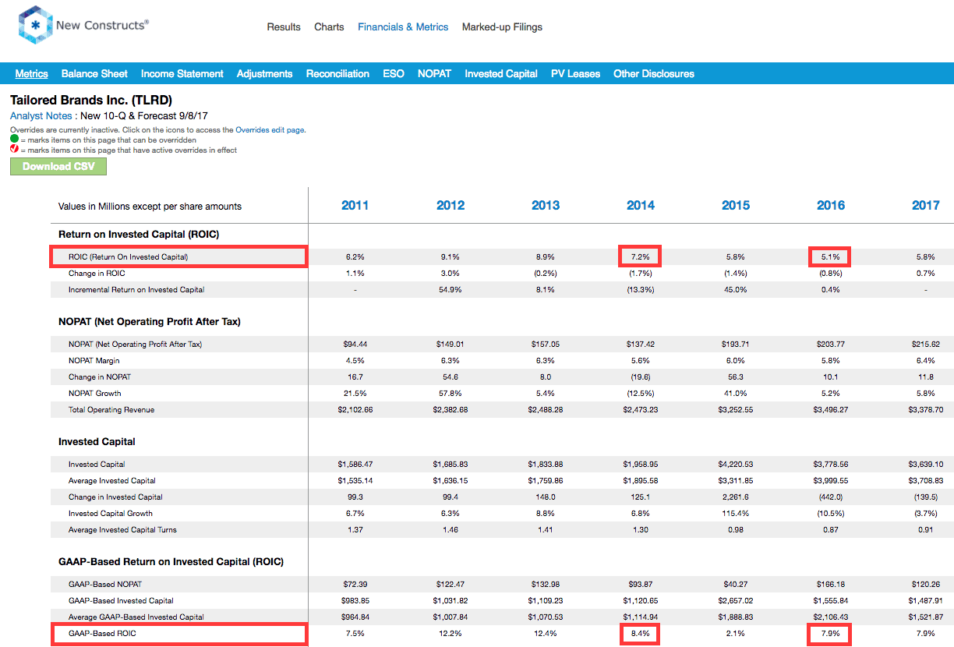The width and height of the screenshot is (954, 647).
Task: Click the green override legend dot
Action: (x=15, y=140)
